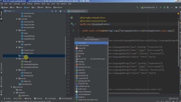
Task: Collapse the filter package
Action: pyautogui.click(x=17, y=42)
